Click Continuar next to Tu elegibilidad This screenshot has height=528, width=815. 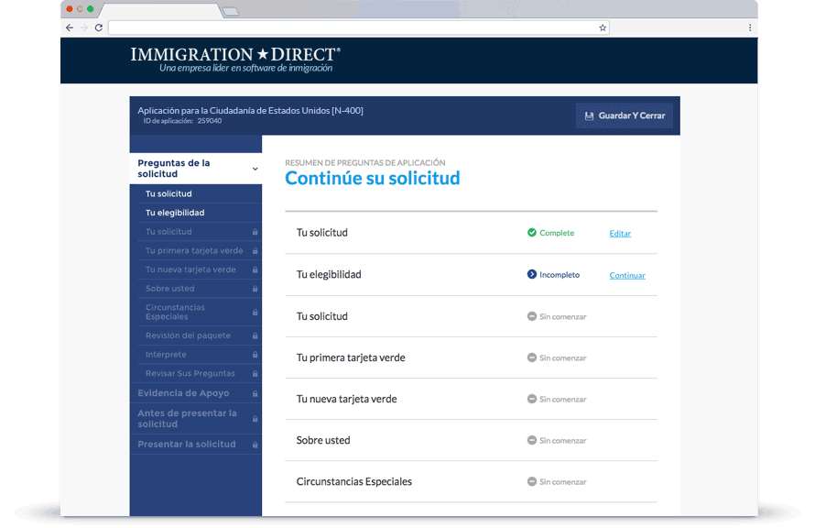tap(627, 275)
